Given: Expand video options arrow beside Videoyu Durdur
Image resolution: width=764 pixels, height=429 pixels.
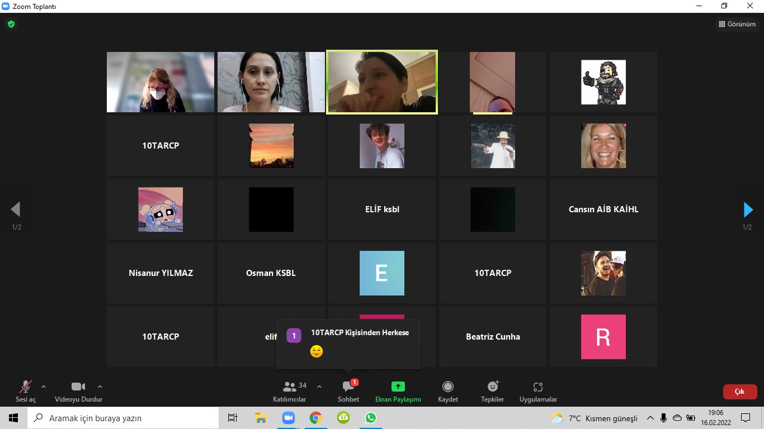Looking at the screenshot, I should click(100, 387).
